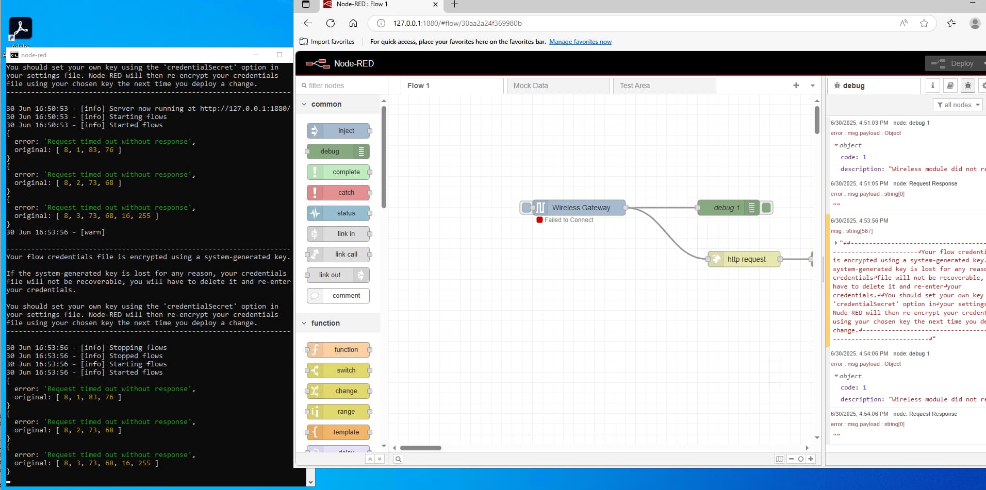
Task: Collapse the function palette category
Action: (x=338, y=323)
